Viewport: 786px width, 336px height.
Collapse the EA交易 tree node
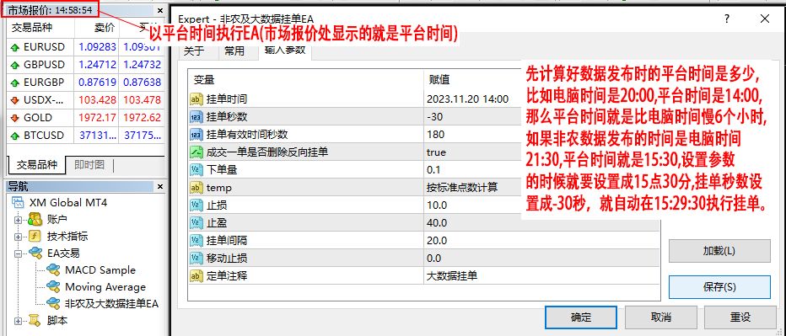pos(19,253)
